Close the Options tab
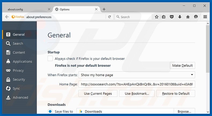Image resolution: width=212 pixels, height=116 pixels. pos(96,9)
